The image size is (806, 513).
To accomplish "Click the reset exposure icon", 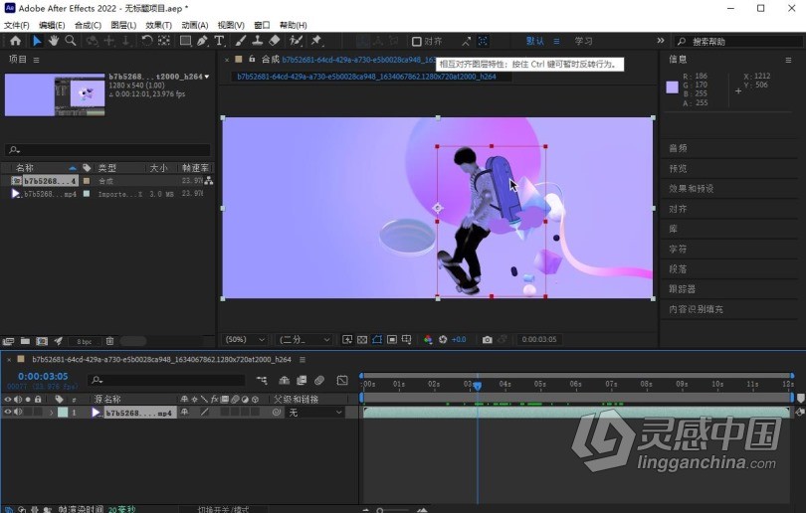I will [x=443, y=339].
